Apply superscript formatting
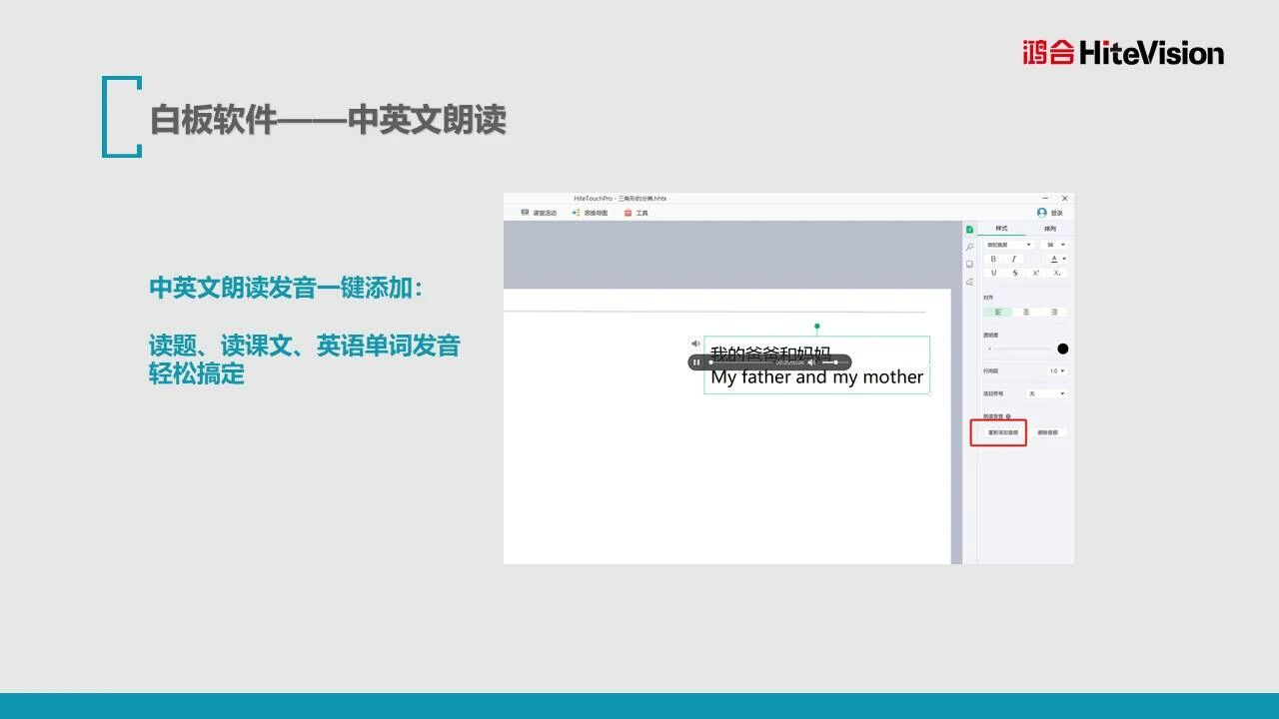 coord(1036,273)
